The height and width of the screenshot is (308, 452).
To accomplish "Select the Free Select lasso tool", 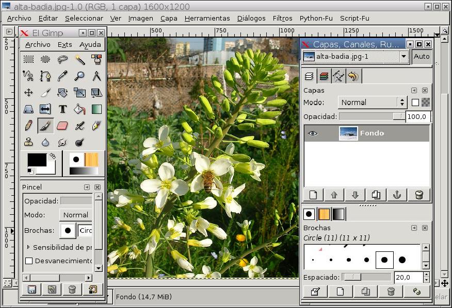I will coord(62,60).
